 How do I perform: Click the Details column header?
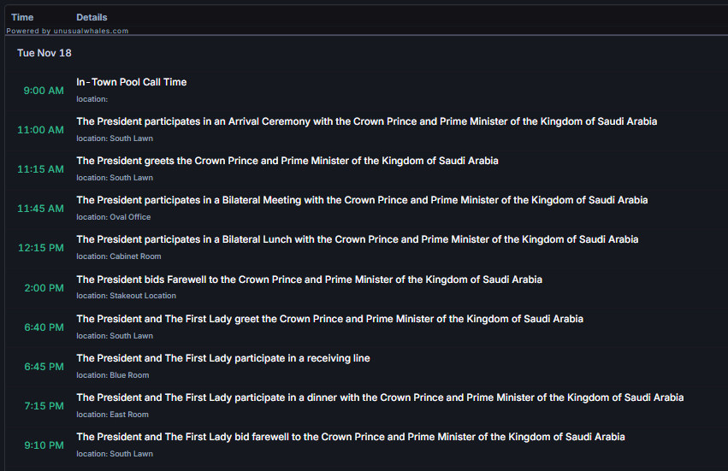[92, 17]
